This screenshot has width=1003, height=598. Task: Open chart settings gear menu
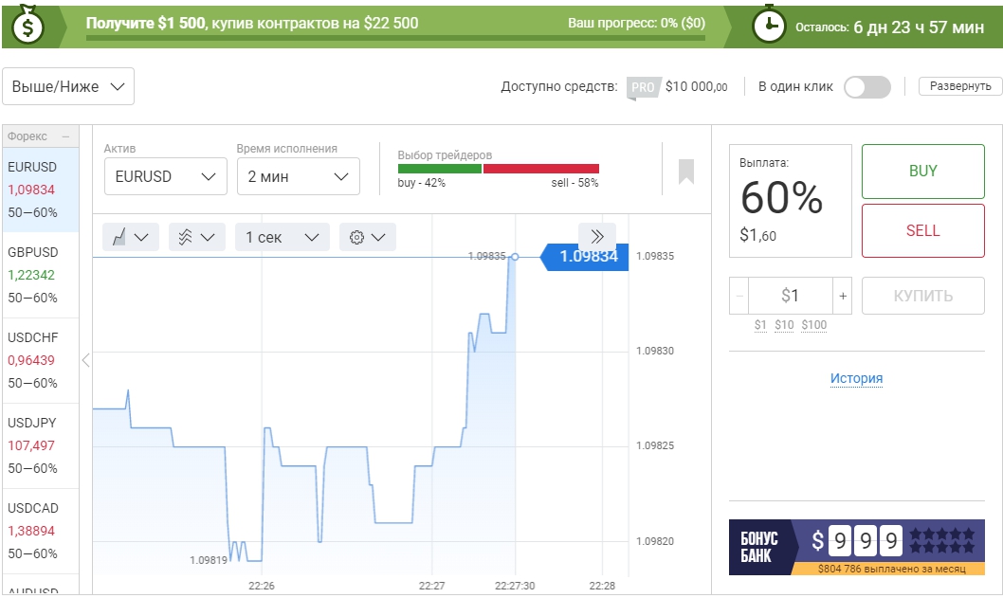tap(367, 237)
